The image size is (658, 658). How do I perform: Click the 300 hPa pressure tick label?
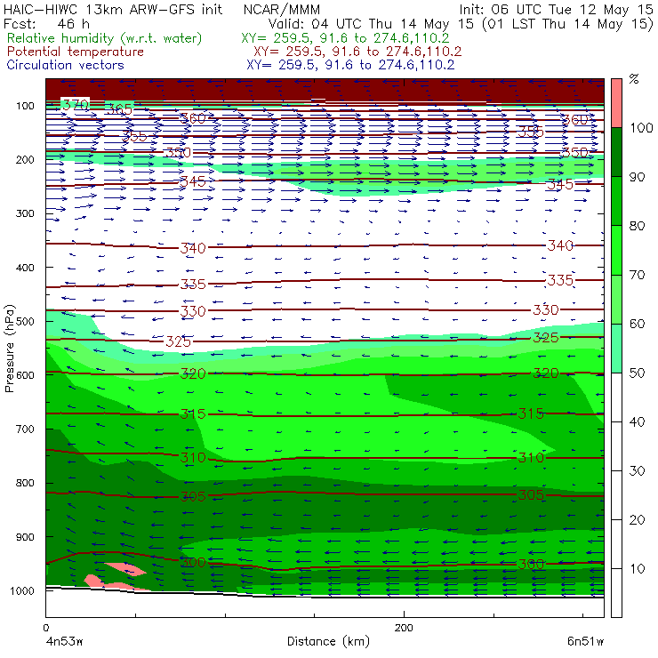pos(25,213)
